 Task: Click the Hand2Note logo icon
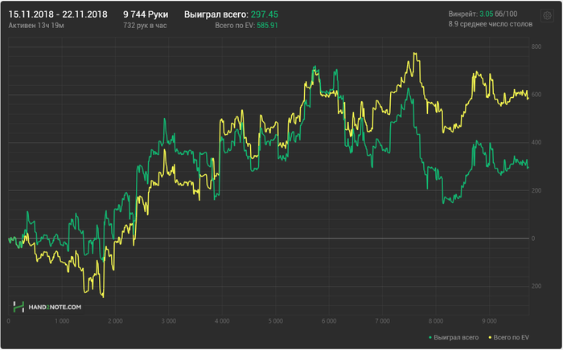click(19, 306)
